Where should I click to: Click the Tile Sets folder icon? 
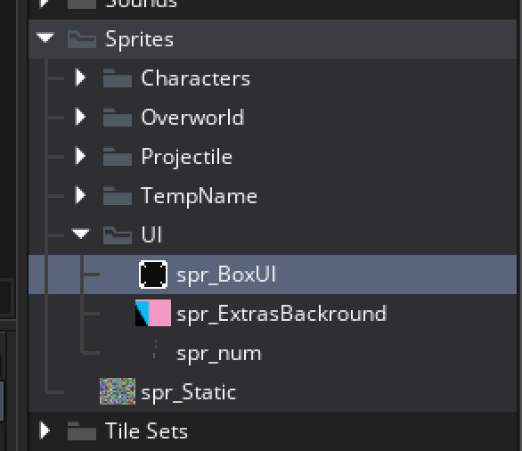[82, 430]
